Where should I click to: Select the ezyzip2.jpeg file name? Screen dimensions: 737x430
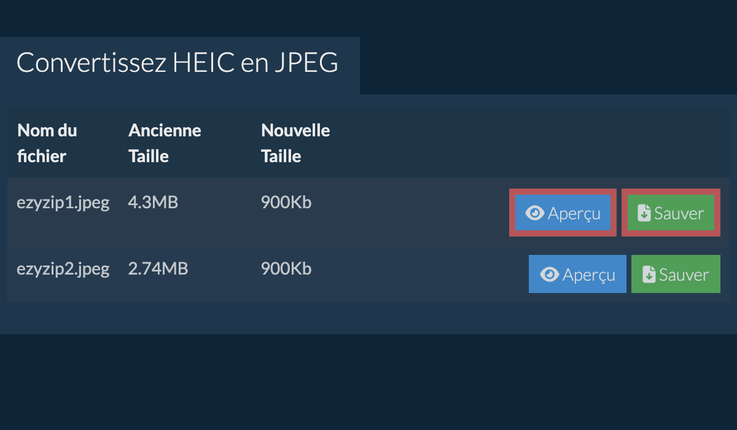(63, 269)
